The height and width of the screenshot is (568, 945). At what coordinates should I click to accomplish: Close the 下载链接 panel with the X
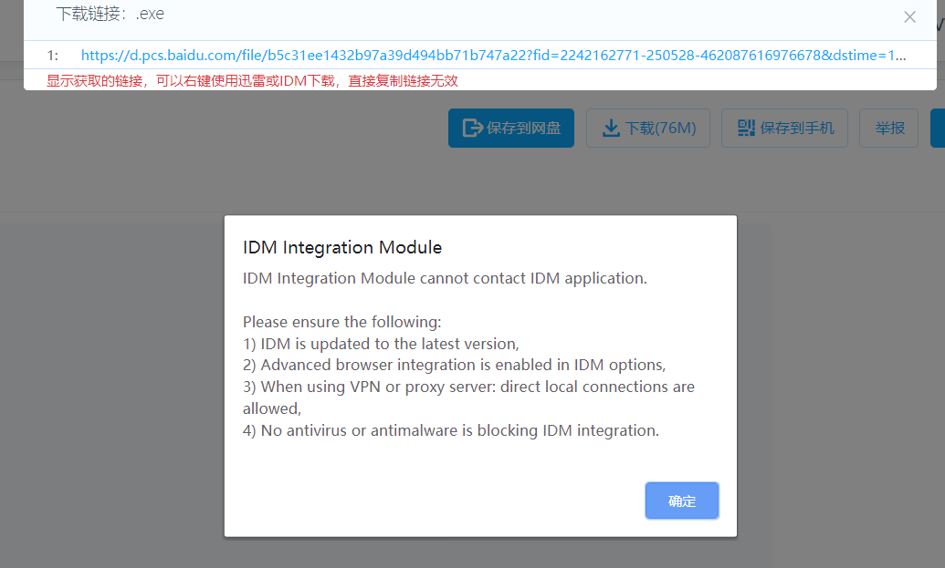click(x=909, y=17)
